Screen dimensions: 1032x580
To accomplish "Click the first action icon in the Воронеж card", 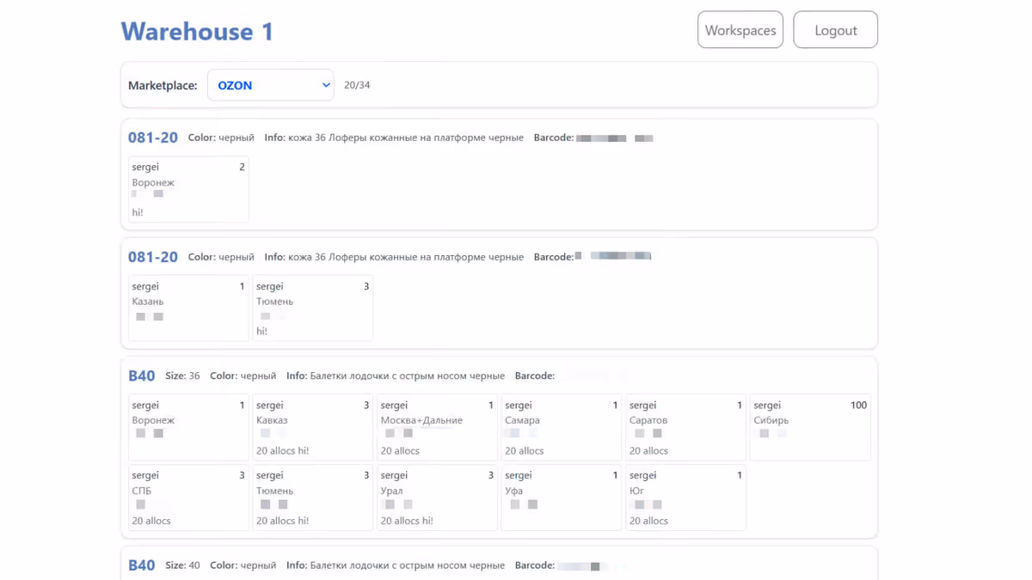I will pos(133,193).
